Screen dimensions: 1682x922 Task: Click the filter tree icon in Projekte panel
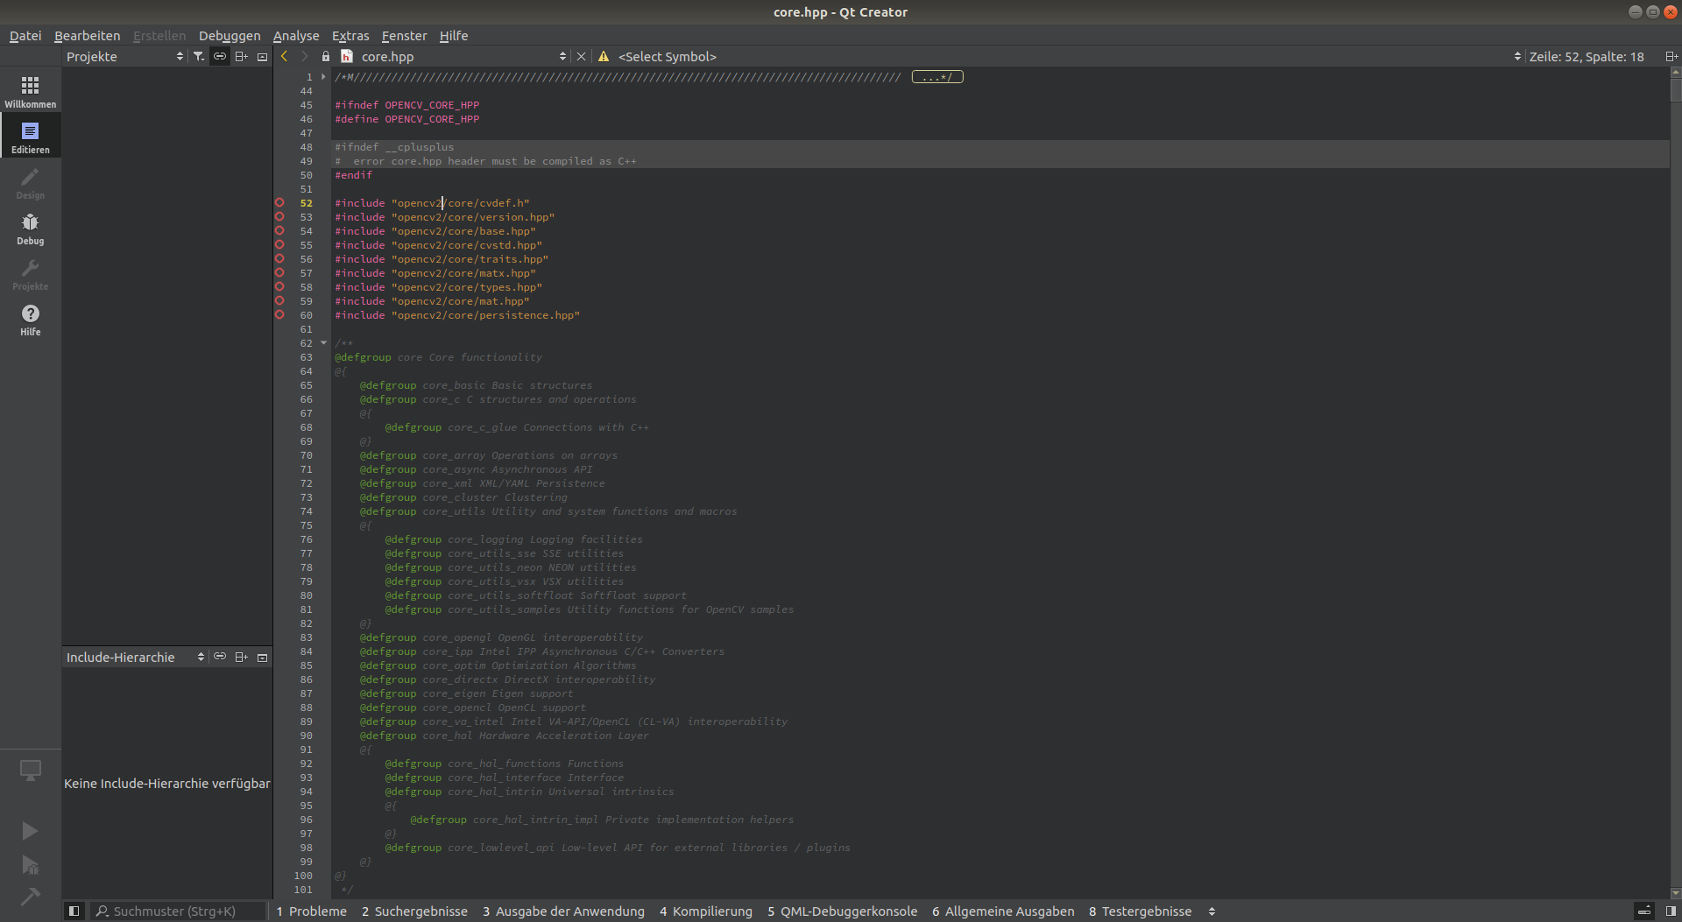click(199, 56)
